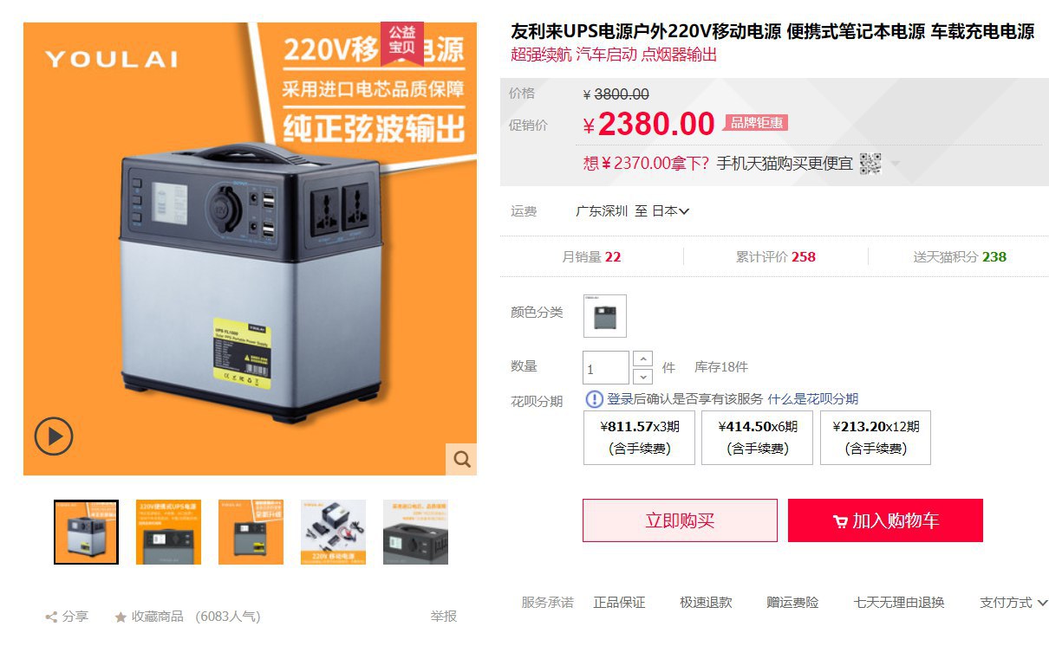Select the ¥414.50x6期 installment option
The width and height of the screenshot is (1049, 646).
tap(757, 437)
